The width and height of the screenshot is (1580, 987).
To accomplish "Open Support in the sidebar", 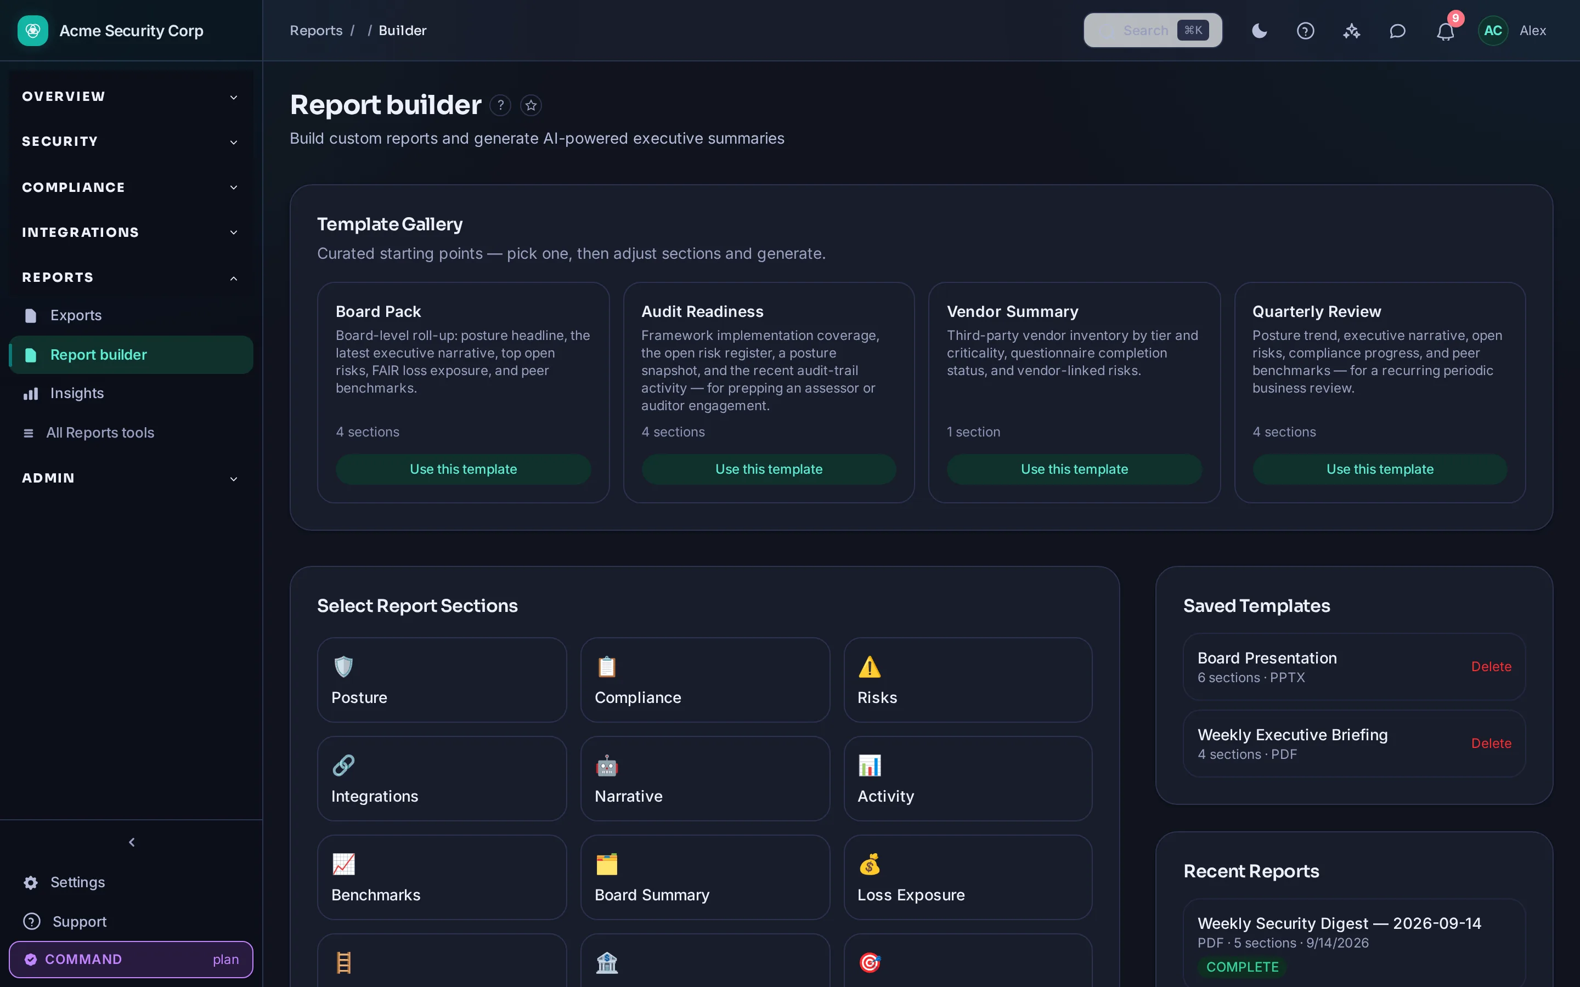I will (131, 921).
